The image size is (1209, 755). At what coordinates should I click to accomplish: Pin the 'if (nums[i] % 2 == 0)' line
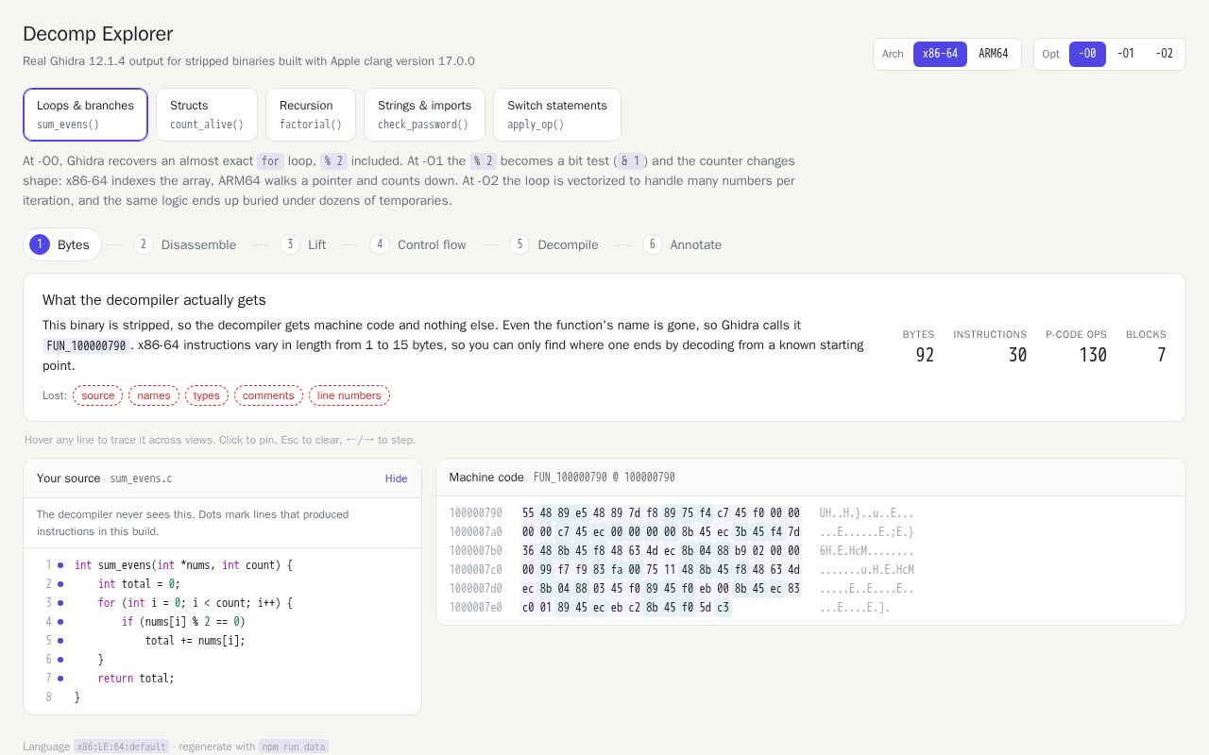pyautogui.click(x=223, y=622)
